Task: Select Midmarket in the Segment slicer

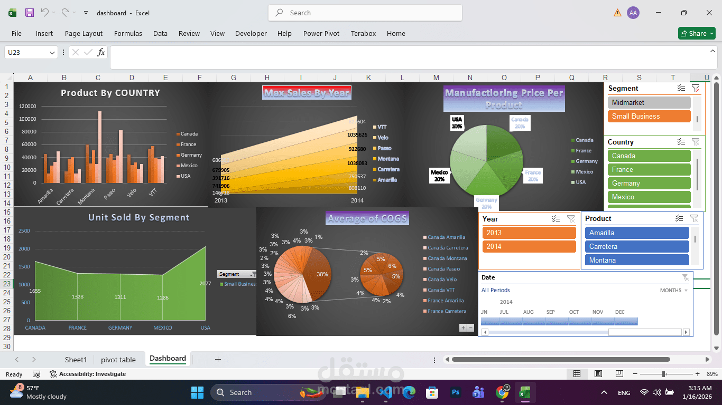Action: click(649, 102)
